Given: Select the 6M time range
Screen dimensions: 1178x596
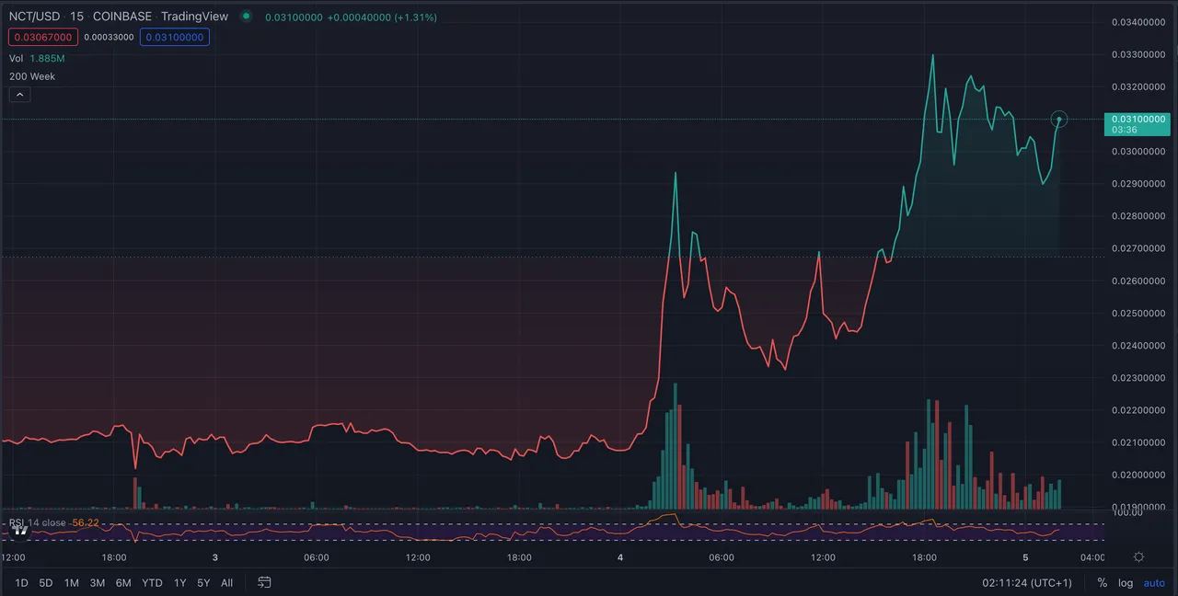Looking at the screenshot, I should 123,582.
